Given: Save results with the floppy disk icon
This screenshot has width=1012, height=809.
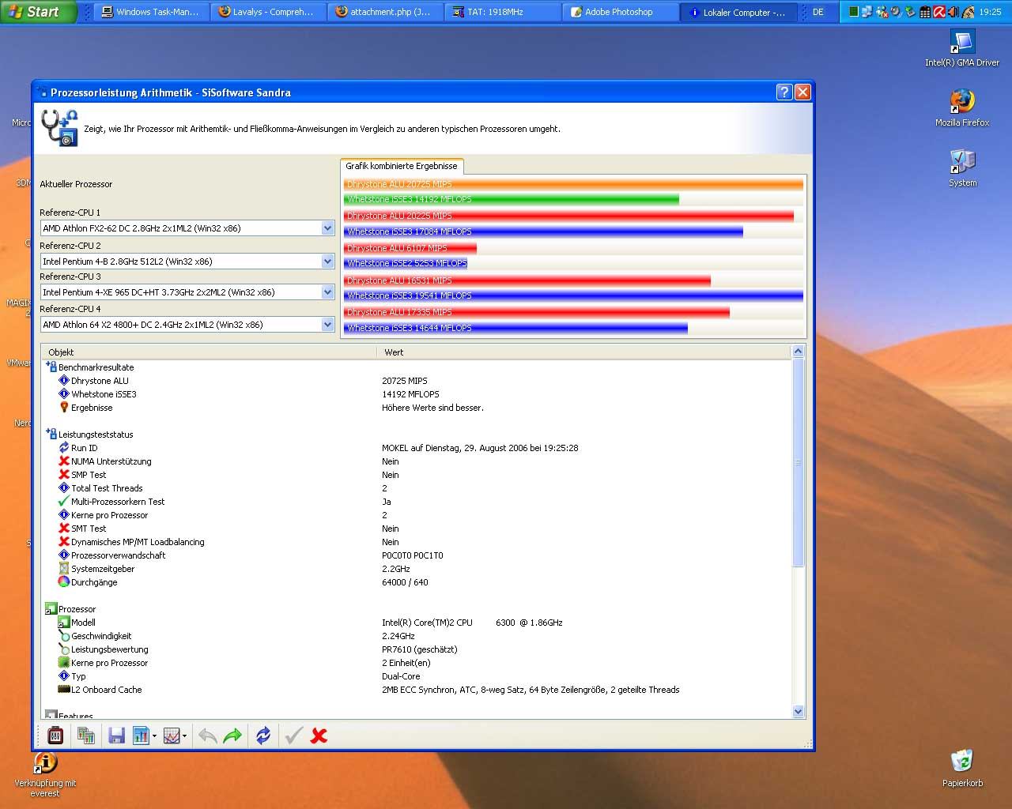Looking at the screenshot, I should pos(116,736).
